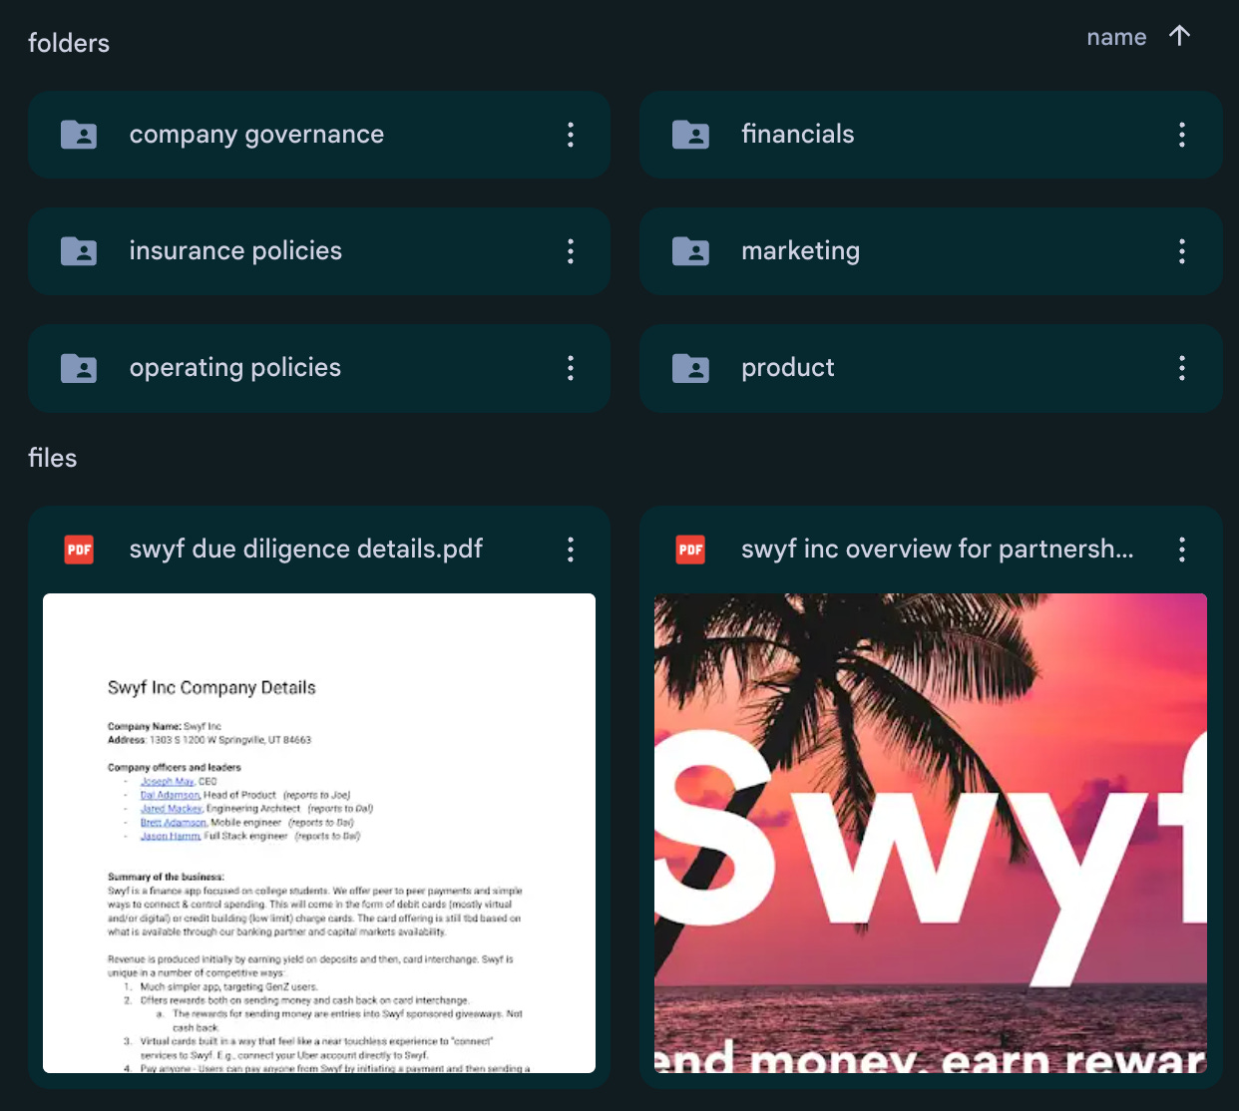Open more options for marketing folder
The height and width of the screenshot is (1111, 1239).
[x=1182, y=251]
